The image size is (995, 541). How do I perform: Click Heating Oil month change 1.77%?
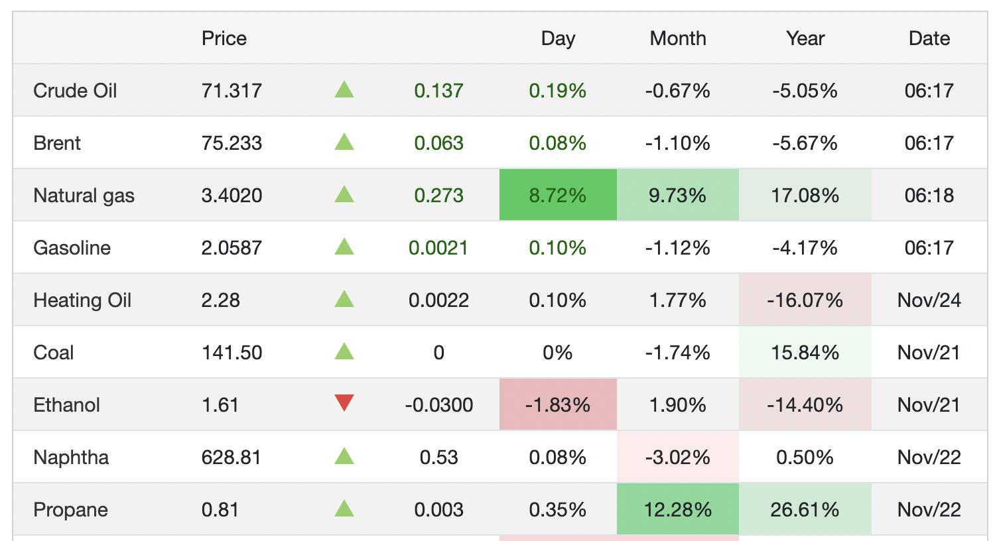coord(678,300)
